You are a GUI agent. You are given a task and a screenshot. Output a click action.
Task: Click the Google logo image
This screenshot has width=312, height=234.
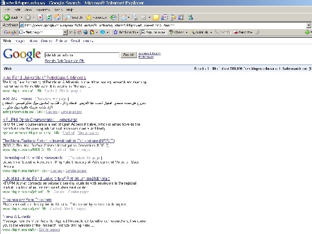coord(22,55)
